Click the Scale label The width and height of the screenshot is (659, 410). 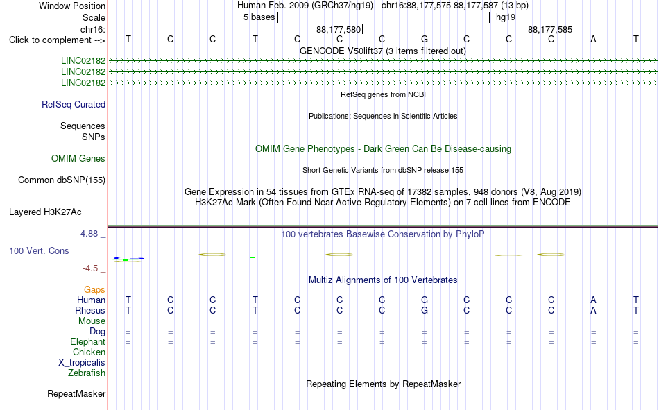tap(94, 17)
